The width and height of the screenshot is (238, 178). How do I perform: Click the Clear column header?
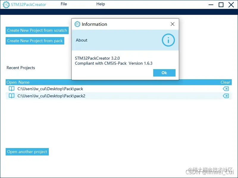click(x=226, y=82)
